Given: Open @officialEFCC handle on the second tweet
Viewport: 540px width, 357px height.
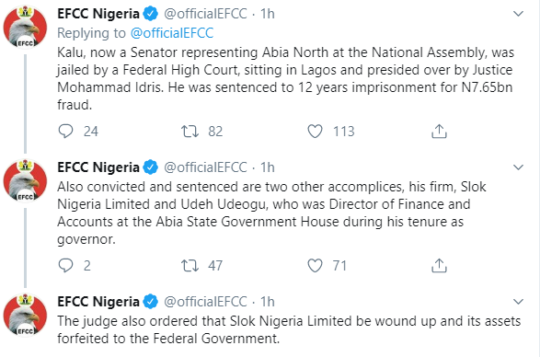Looking at the screenshot, I should [205, 167].
